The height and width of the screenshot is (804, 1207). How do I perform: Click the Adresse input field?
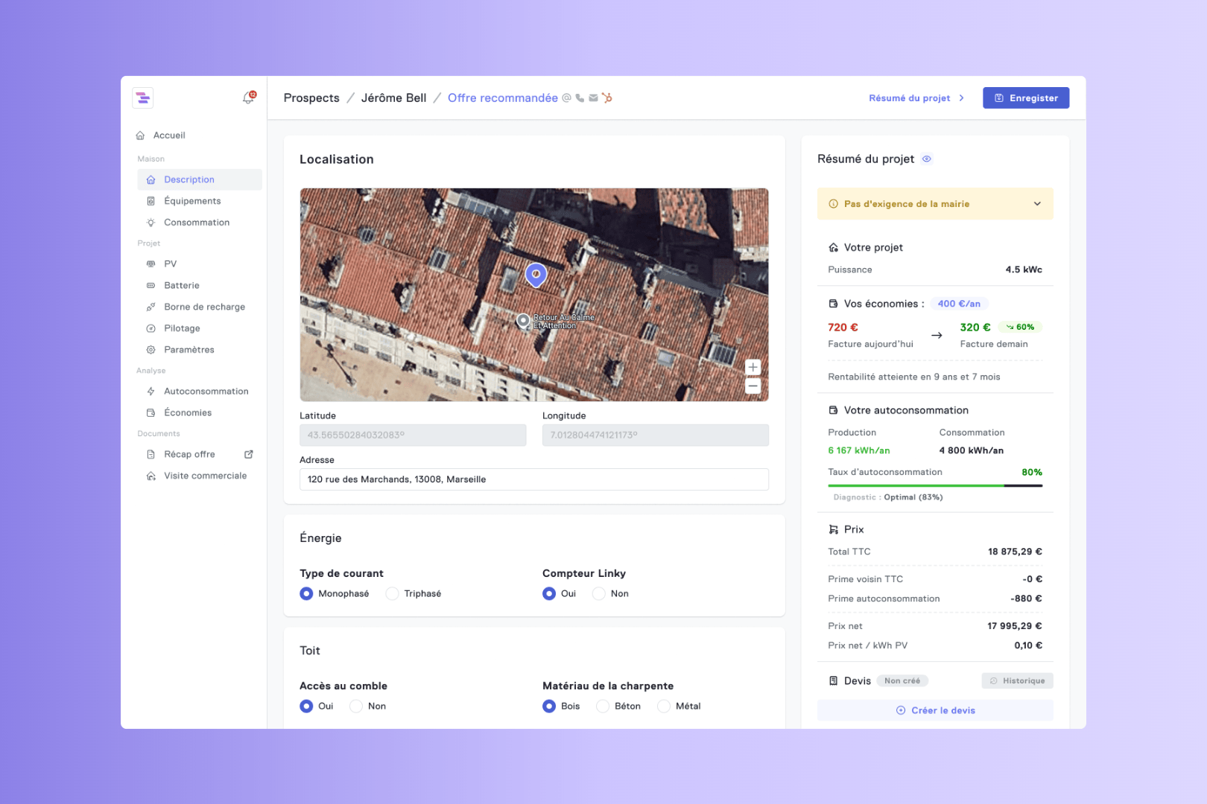click(533, 479)
